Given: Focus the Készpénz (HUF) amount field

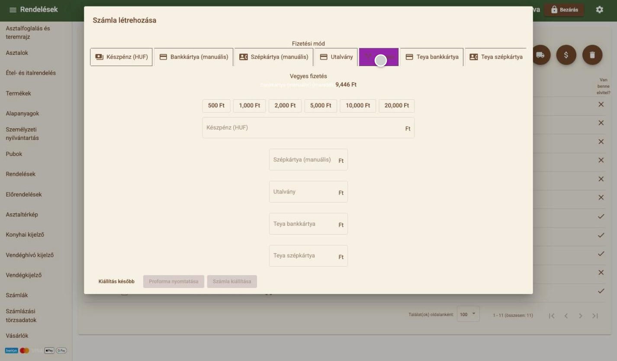Looking at the screenshot, I should (x=308, y=128).
